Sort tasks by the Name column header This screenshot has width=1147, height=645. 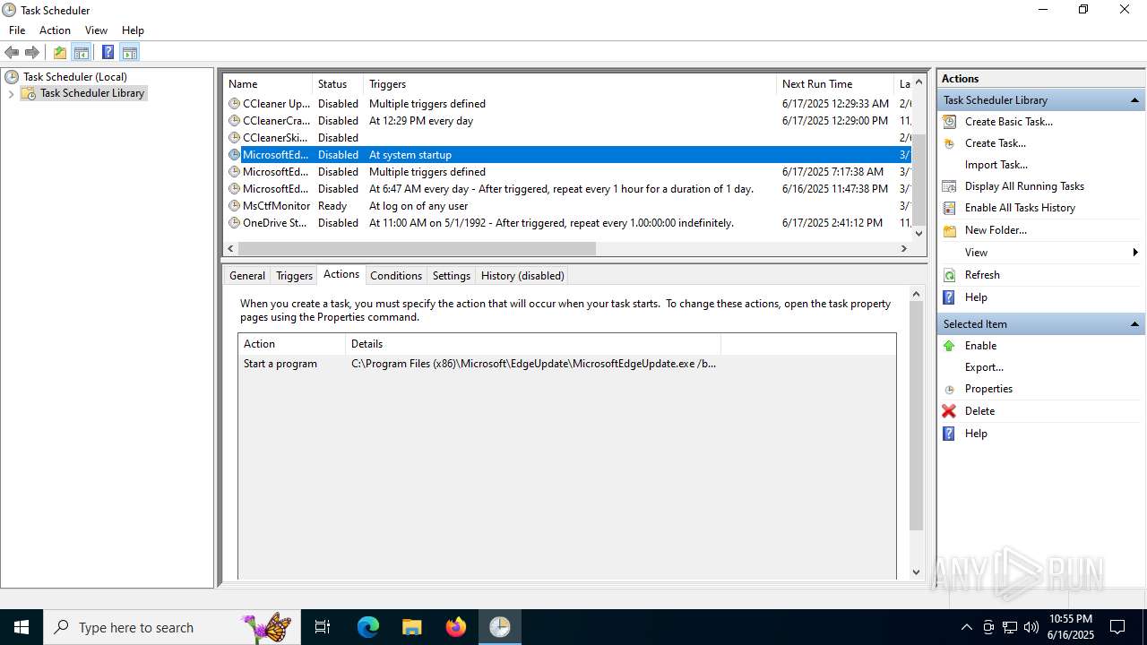[x=267, y=84]
